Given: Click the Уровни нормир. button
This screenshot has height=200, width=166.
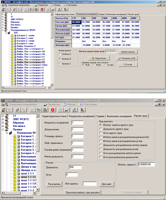Looking at the screenshot, I should point(128,52).
